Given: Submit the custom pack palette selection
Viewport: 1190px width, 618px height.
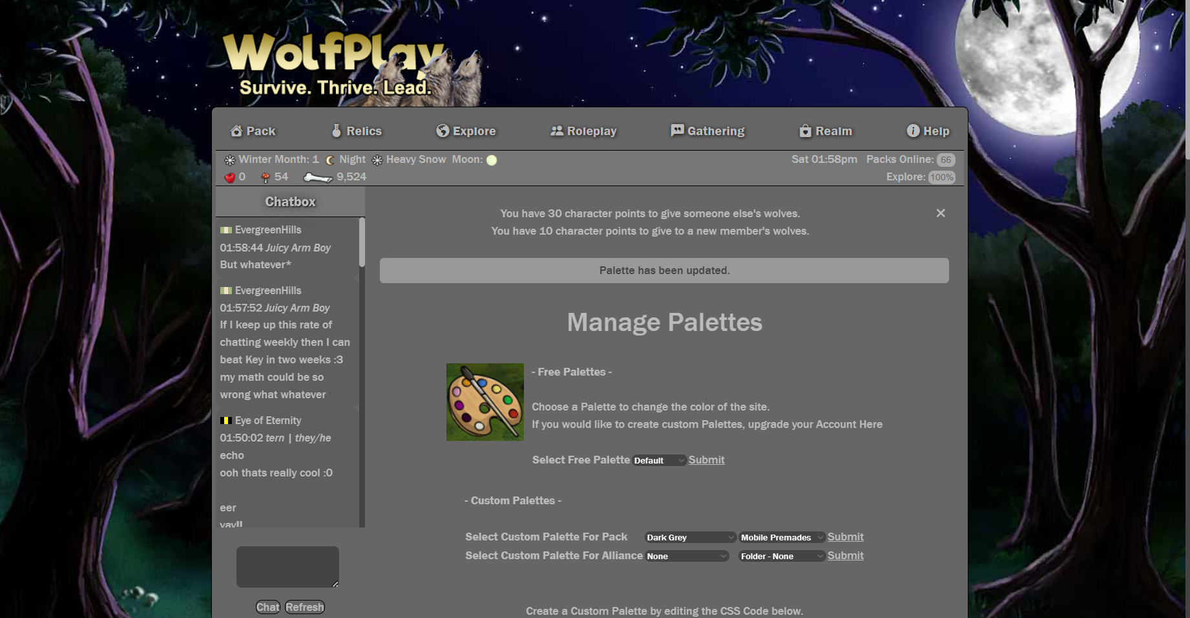Looking at the screenshot, I should (845, 537).
